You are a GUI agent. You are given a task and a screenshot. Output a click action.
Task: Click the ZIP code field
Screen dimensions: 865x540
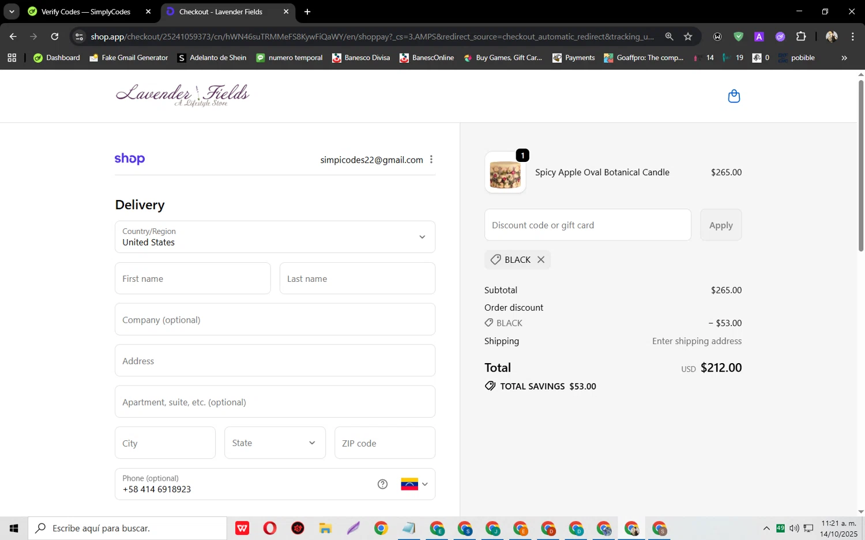385,443
